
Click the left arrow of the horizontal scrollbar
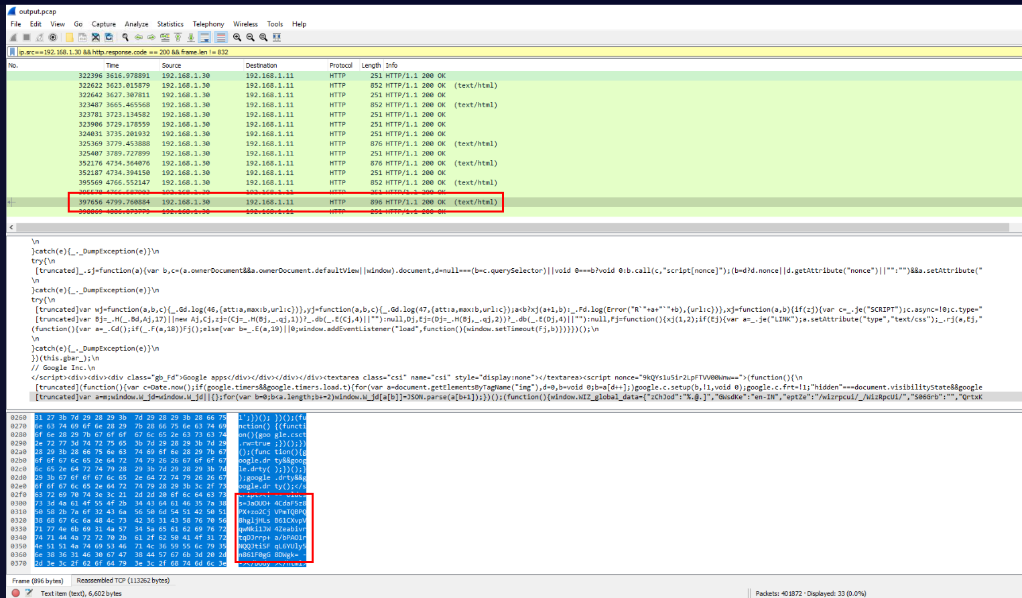11,228
